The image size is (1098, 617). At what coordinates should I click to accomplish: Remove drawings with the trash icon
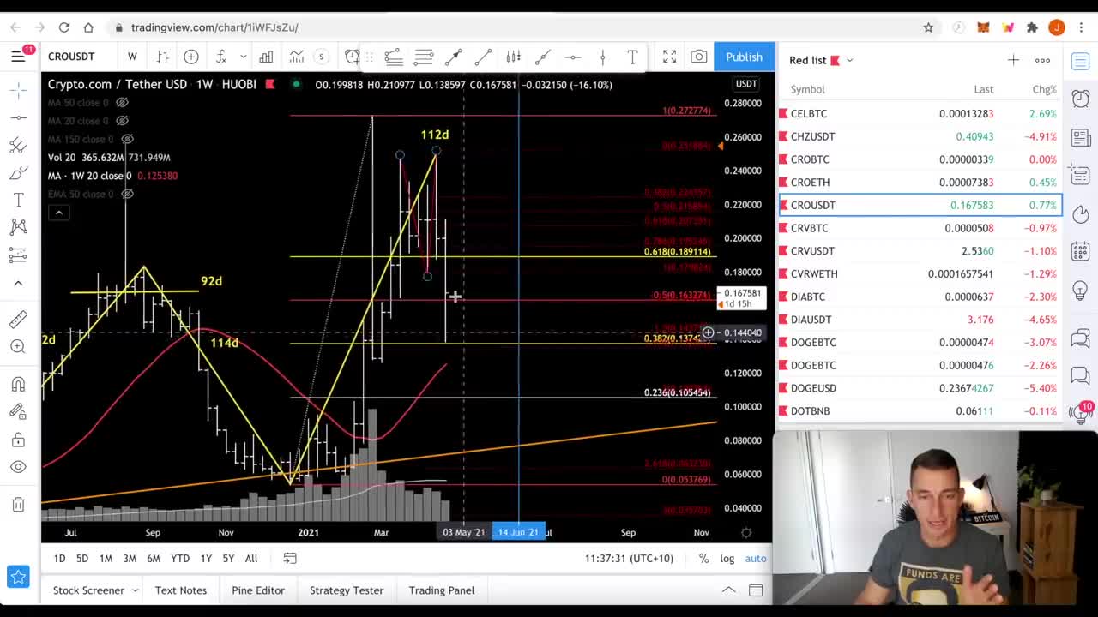(x=18, y=505)
